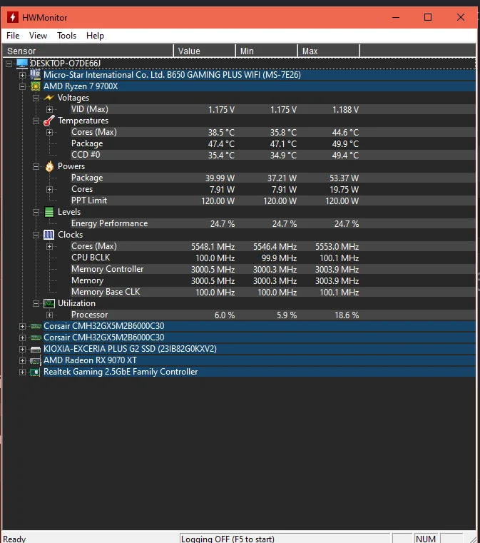Collapse the Clocks section
The image size is (480, 543).
tap(36, 235)
